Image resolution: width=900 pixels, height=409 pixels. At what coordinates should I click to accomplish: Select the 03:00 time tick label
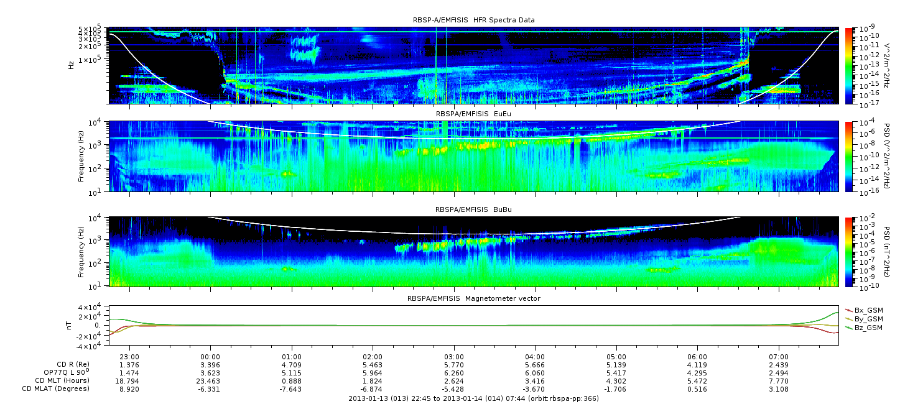[454, 357]
